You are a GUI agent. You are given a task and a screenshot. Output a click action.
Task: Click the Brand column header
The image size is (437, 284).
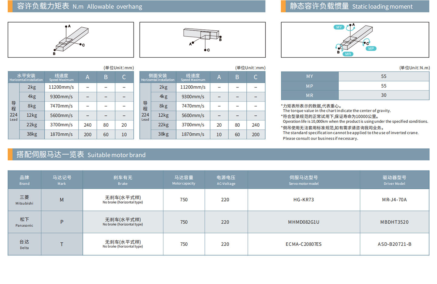[25, 180]
